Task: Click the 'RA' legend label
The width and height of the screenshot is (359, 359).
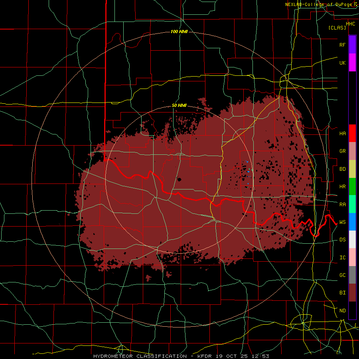Action: 342,205
